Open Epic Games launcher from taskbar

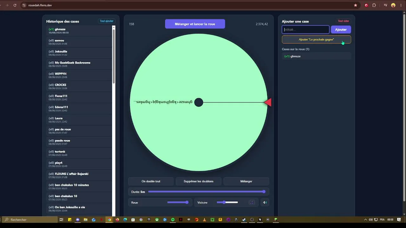click(149, 219)
